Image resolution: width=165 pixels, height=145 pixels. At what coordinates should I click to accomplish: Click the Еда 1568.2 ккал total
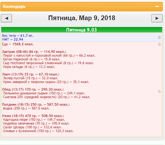click(x=18, y=44)
